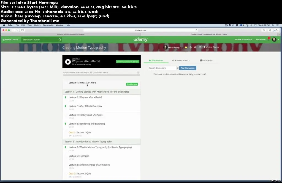Click the udemy.com address bar
This screenshot has width=282, height=183.
[x=141, y=30]
